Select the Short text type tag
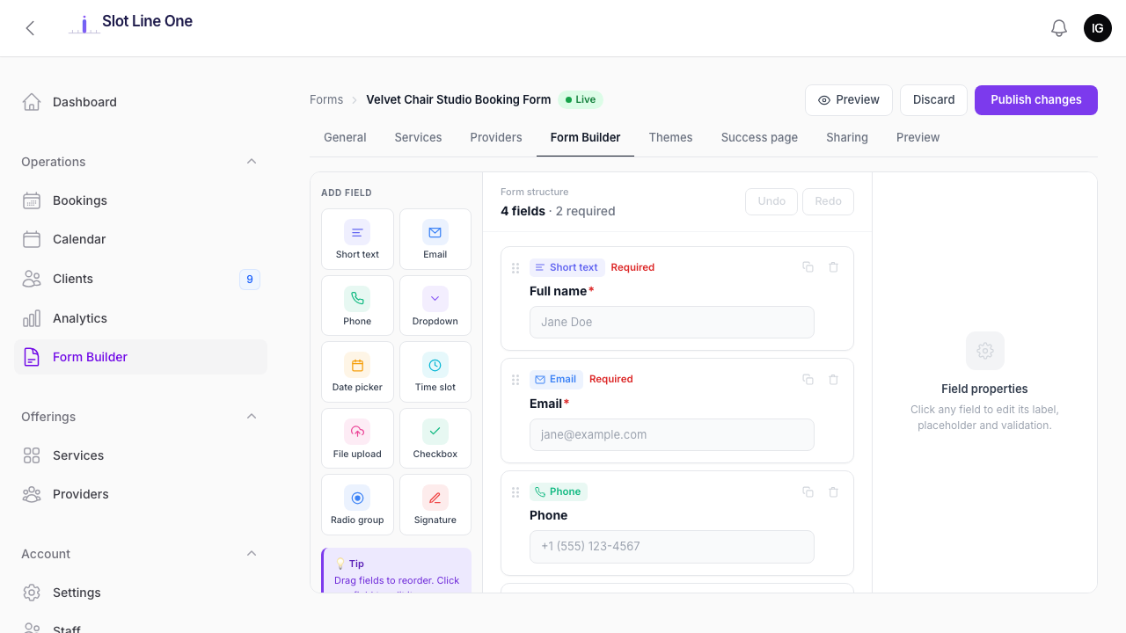This screenshot has width=1126, height=633. [567, 267]
